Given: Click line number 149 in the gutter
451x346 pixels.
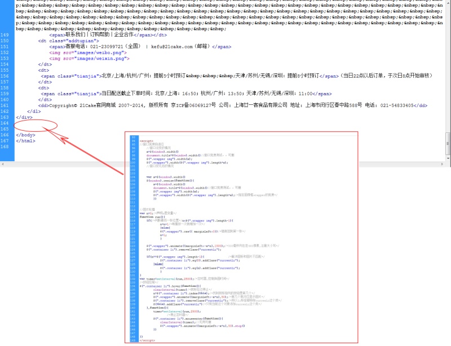Looking at the screenshot, I should [5, 35].
